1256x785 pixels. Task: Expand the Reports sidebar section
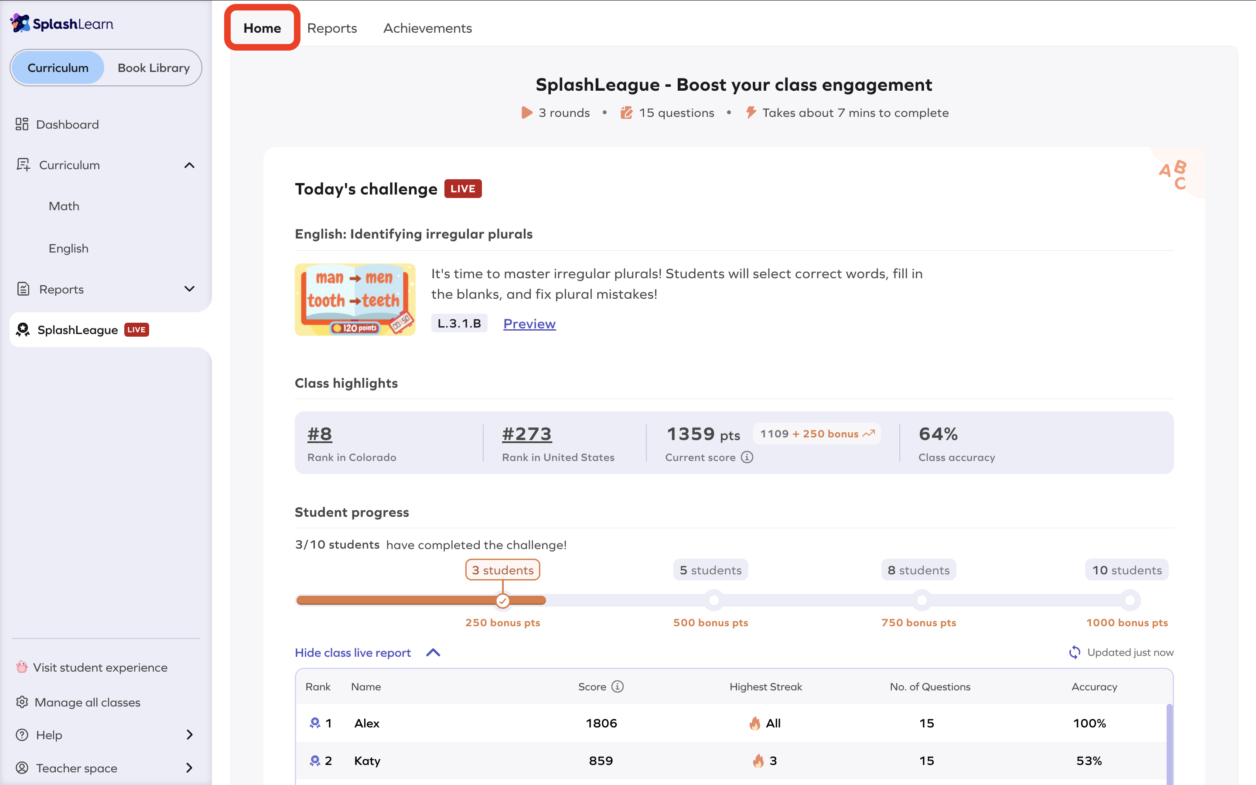[x=189, y=289]
